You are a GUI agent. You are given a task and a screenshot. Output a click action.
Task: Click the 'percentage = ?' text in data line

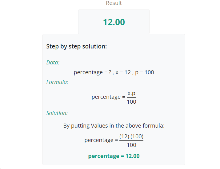[93, 72]
